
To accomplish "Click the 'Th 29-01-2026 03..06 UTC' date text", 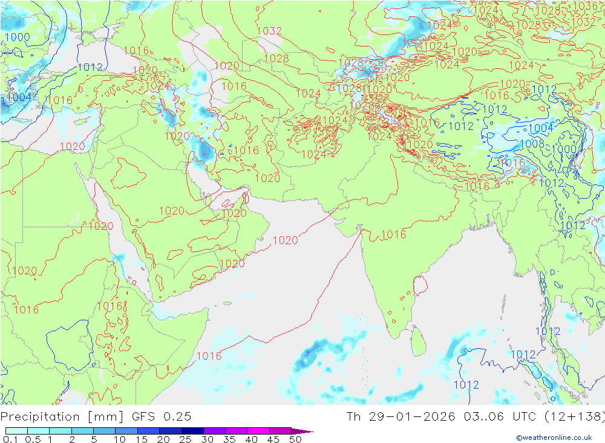I will tap(442, 417).
